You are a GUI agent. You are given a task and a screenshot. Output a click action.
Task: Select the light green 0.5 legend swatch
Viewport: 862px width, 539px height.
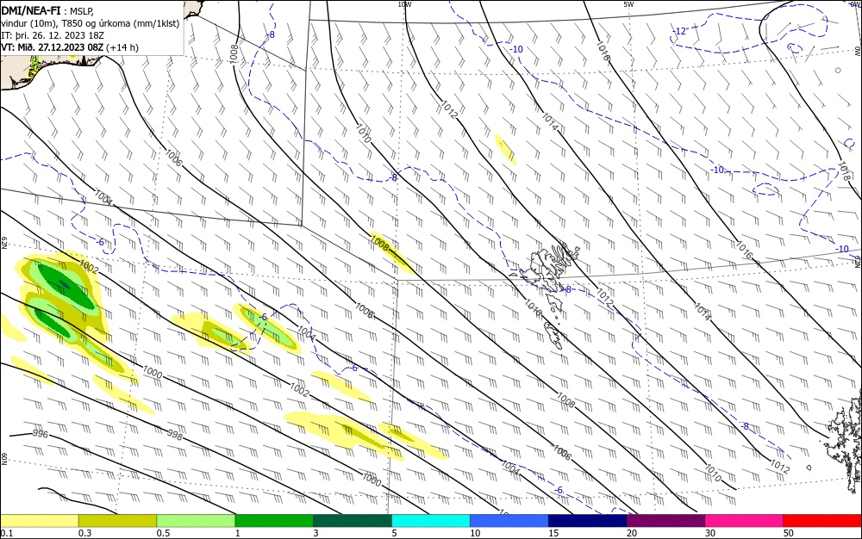[x=196, y=521]
